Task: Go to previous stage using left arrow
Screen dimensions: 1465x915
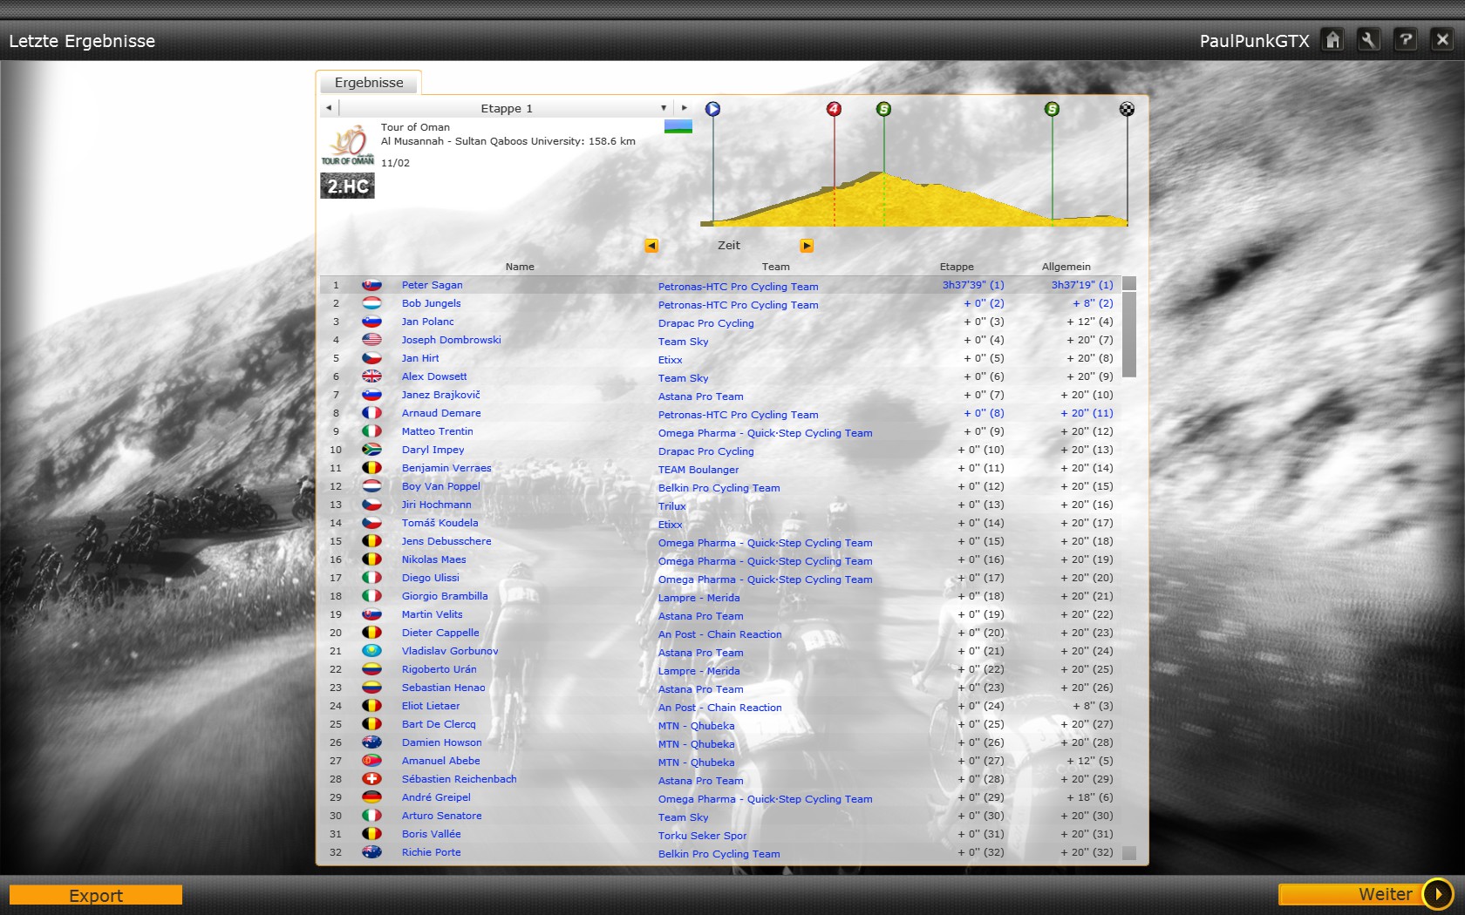Action: [329, 108]
